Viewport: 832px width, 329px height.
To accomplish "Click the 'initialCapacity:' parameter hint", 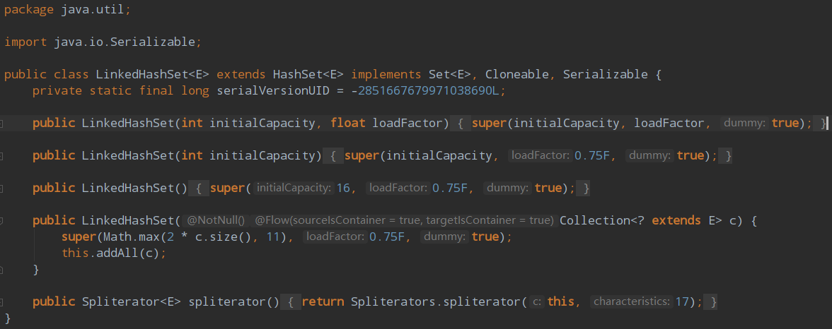I will tap(293, 189).
